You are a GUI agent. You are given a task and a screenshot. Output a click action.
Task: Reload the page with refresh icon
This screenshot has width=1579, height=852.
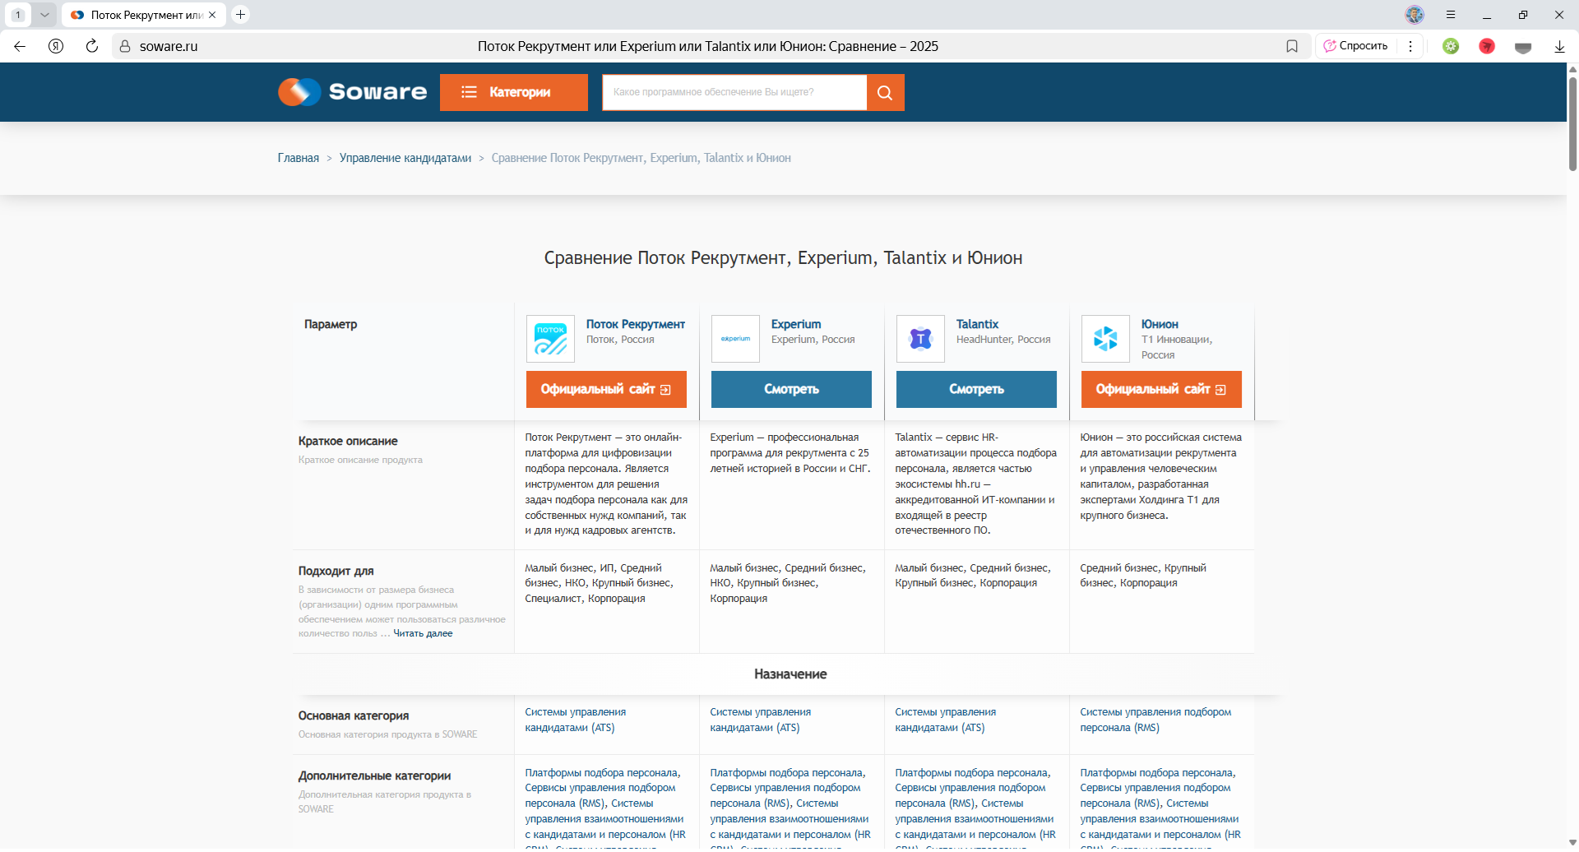[x=92, y=46]
